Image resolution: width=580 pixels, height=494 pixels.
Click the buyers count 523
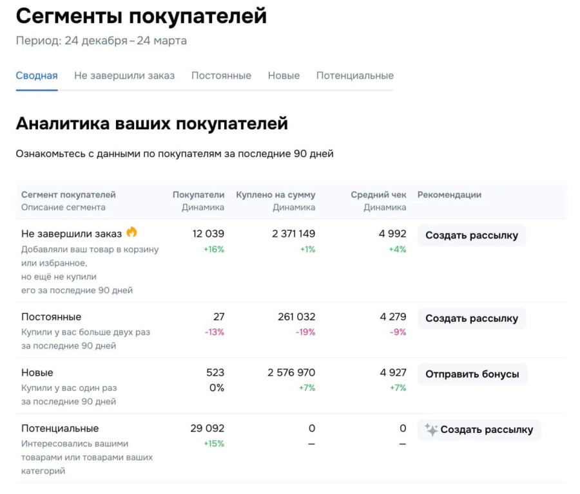215,372
